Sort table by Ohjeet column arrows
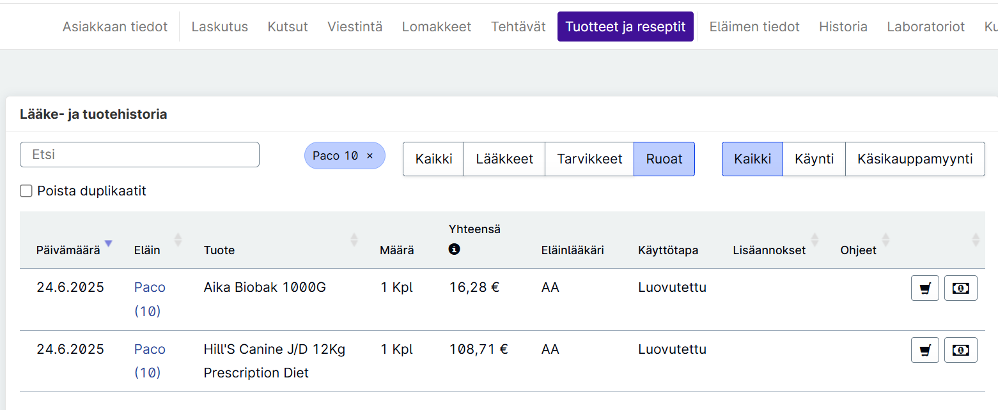The image size is (998, 410). pyautogui.click(x=885, y=239)
